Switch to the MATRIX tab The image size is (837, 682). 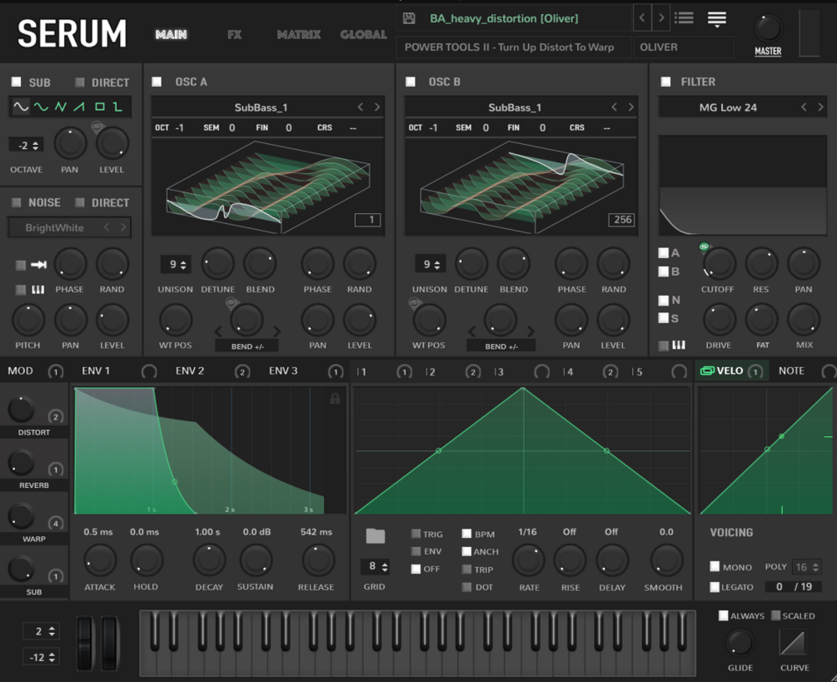[299, 35]
